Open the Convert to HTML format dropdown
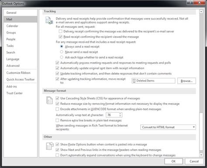Screen dimensions: 207x168 click(168, 127)
